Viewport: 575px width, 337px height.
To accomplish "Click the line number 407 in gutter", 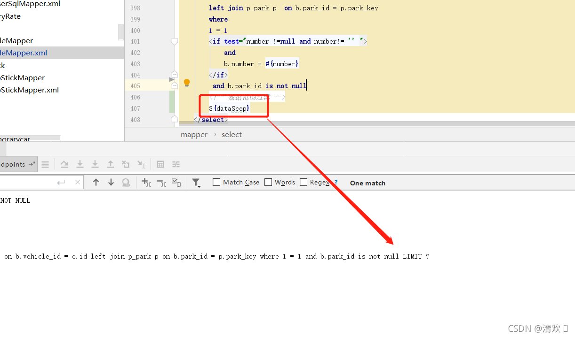I will pyautogui.click(x=135, y=108).
